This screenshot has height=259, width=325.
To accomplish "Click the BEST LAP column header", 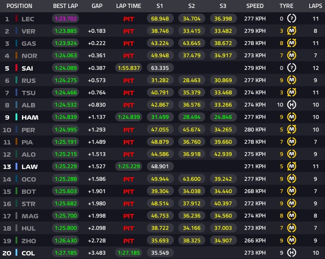I will tap(65, 6).
